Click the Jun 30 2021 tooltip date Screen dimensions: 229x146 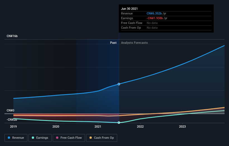(x=129, y=9)
